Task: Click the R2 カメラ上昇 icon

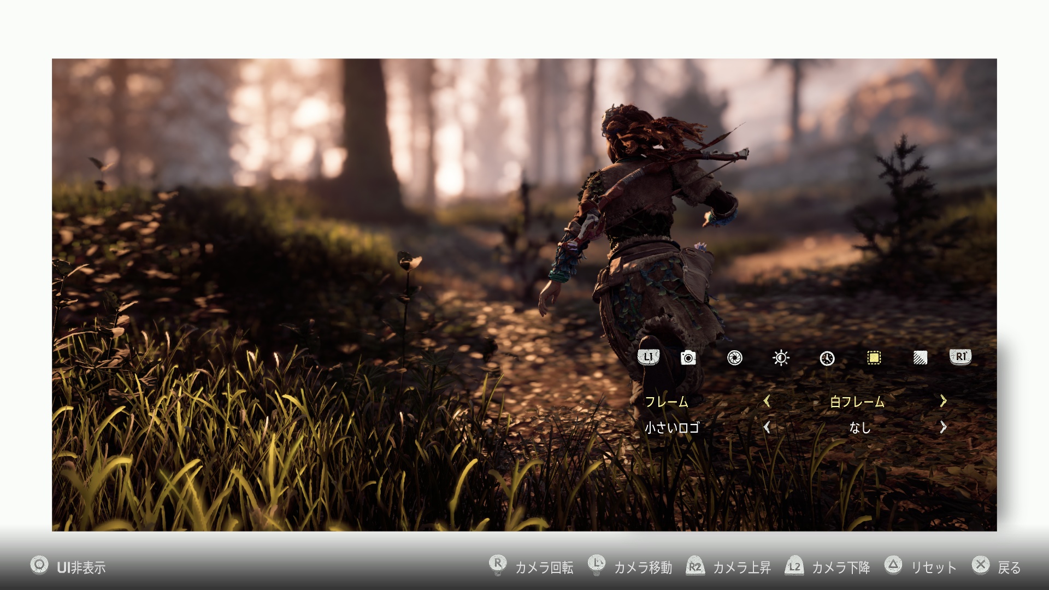Action: (695, 567)
